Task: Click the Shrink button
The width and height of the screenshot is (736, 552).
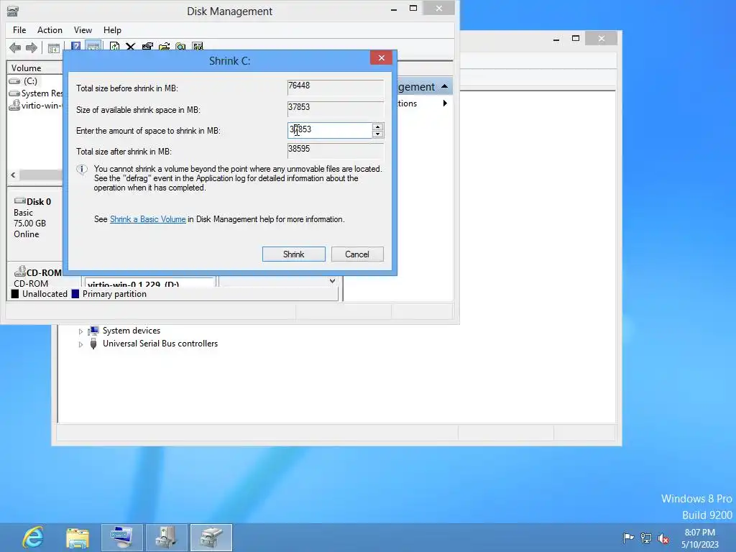Action: (294, 254)
